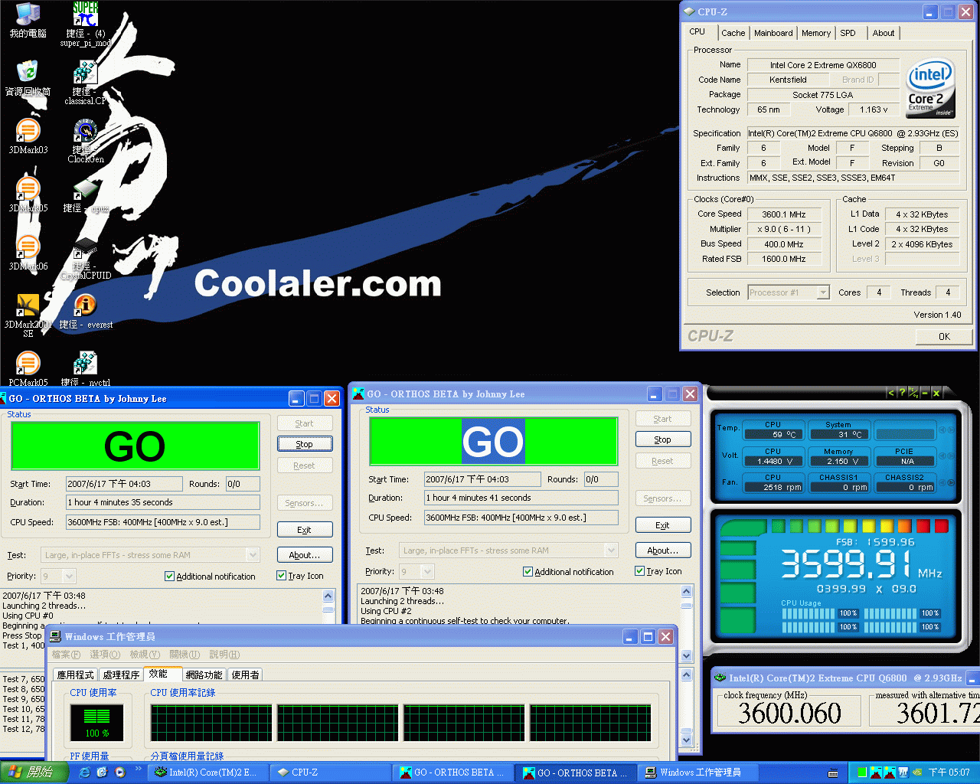
Task: Open the 檔案 menu in Task Manager
Action: (x=66, y=655)
